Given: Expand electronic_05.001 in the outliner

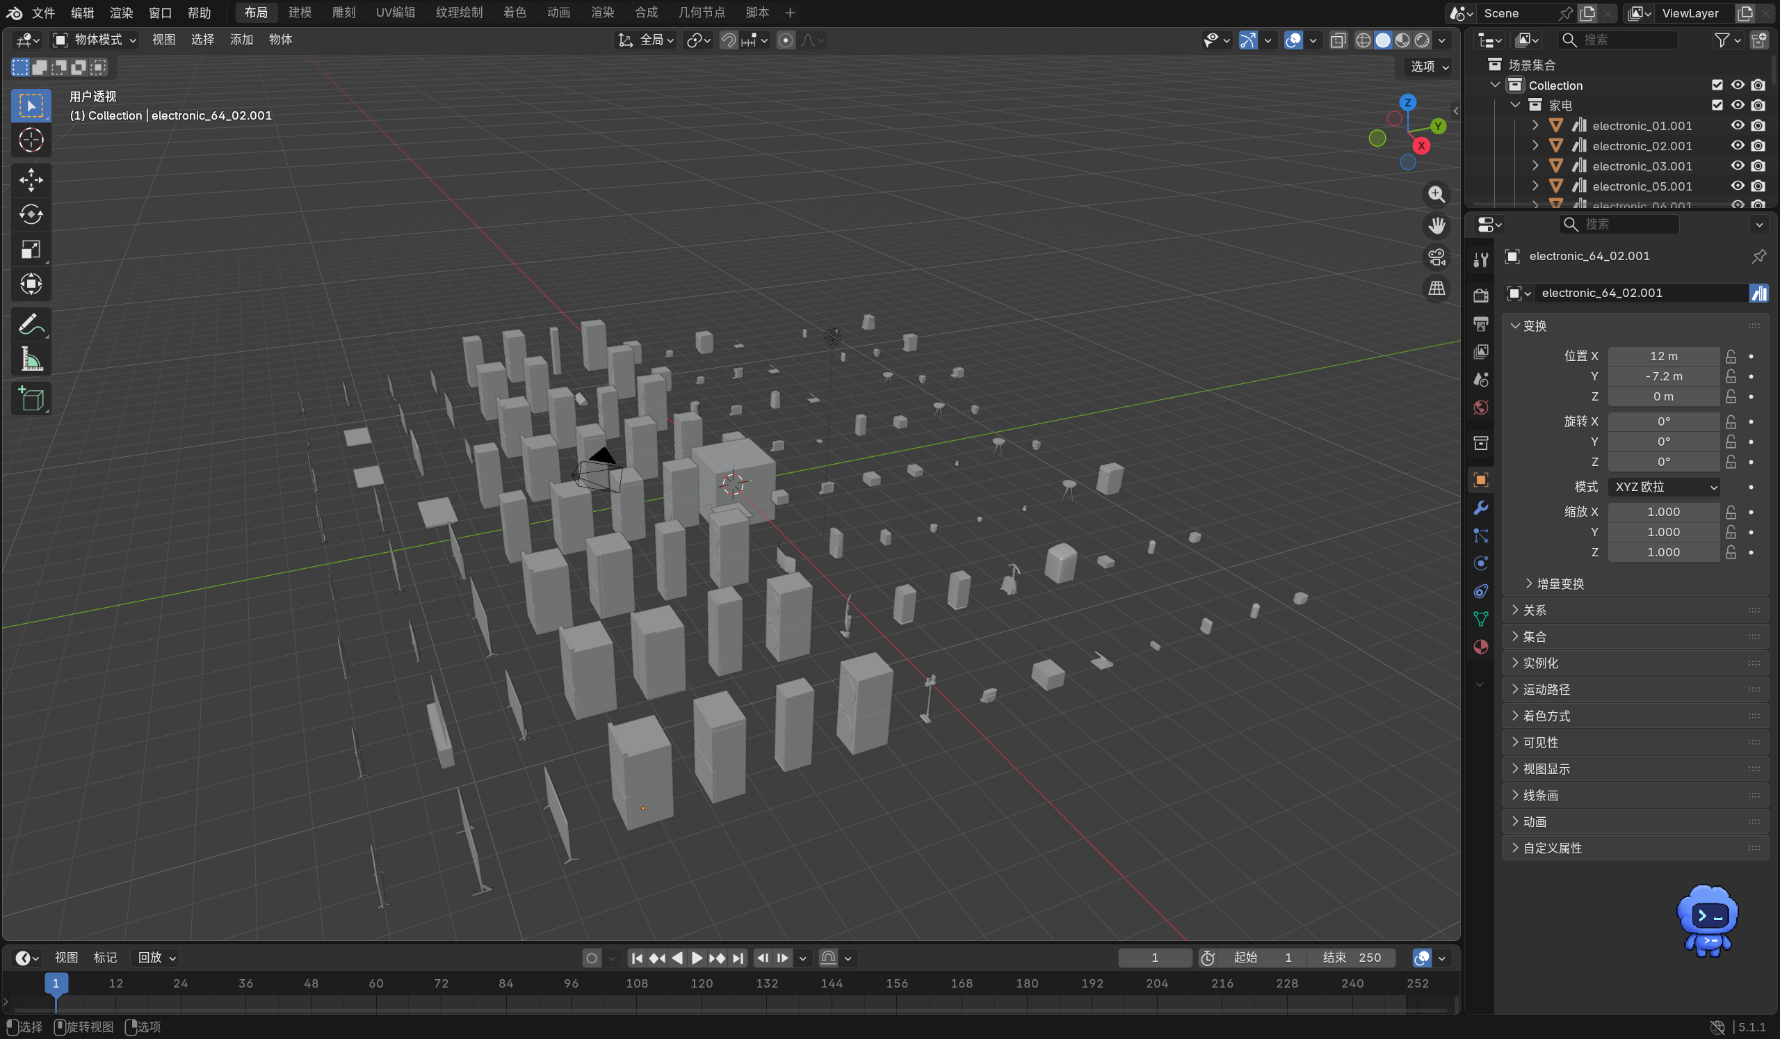Looking at the screenshot, I should click(x=1535, y=186).
